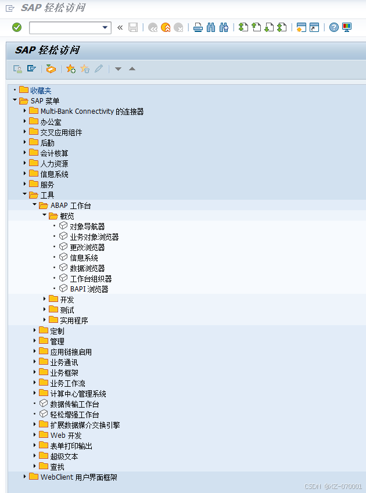Expand the 实用程序 folder
This screenshot has height=493, width=366.
pos(44,320)
